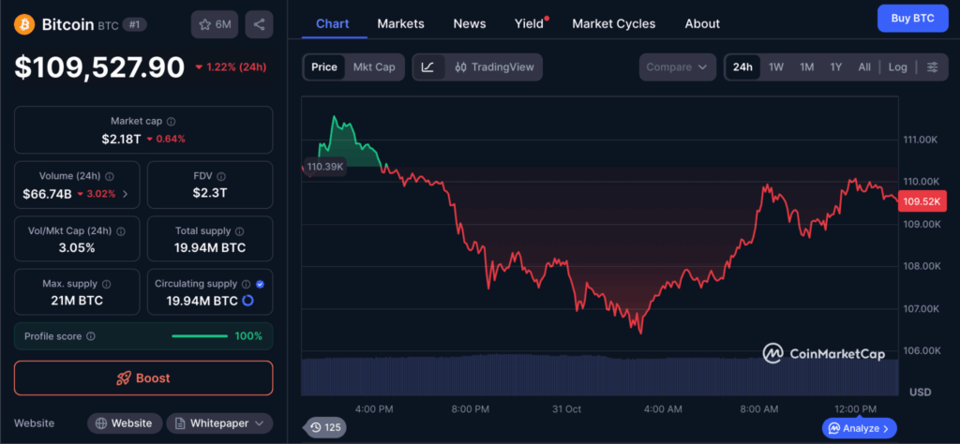960x444 pixels.
Task: Click the Profile score info icon
Action: [90, 336]
